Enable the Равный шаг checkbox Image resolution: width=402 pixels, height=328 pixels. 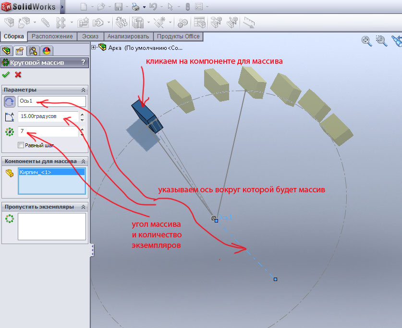(x=21, y=145)
